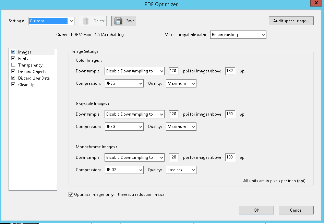Uncheck Discard User Data checkbox
Image resolution: width=324 pixels, height=224 pixels.
point(13,78)
